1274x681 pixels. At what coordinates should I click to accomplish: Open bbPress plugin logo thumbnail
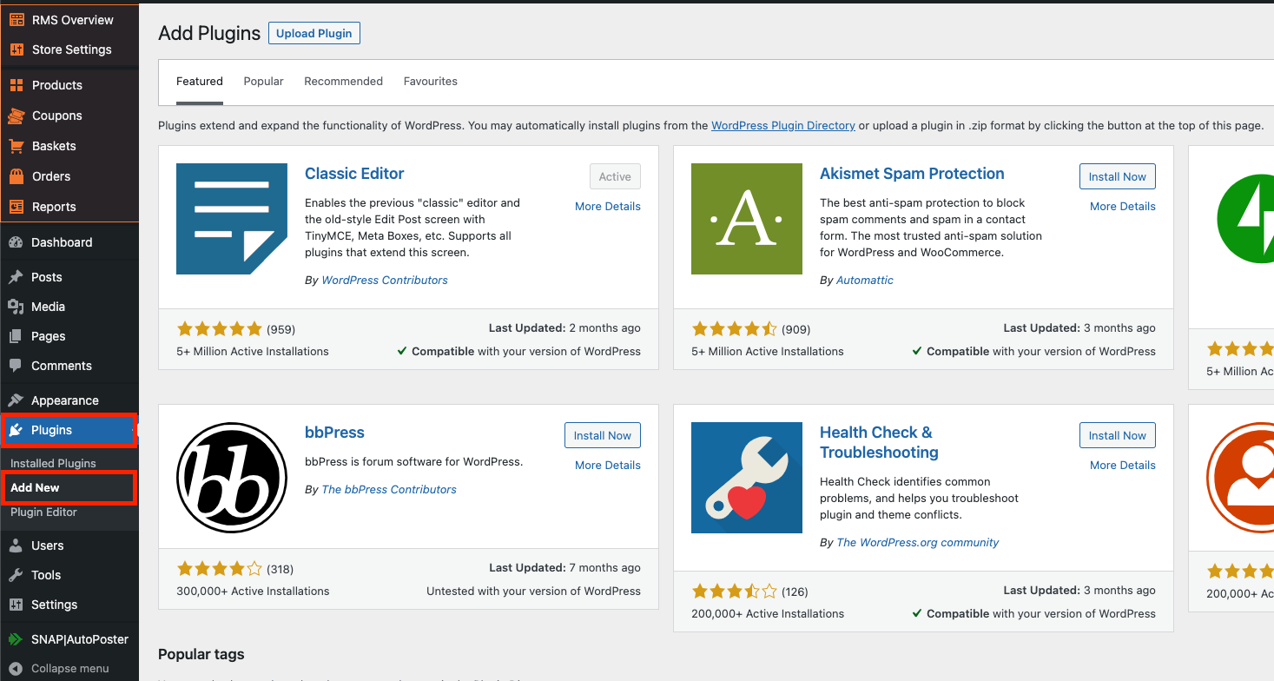[x=232, y=478]
